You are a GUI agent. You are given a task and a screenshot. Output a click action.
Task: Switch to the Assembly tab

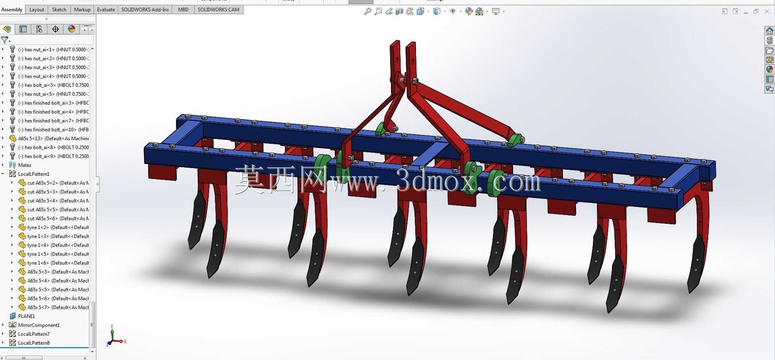tap(12, 9)
